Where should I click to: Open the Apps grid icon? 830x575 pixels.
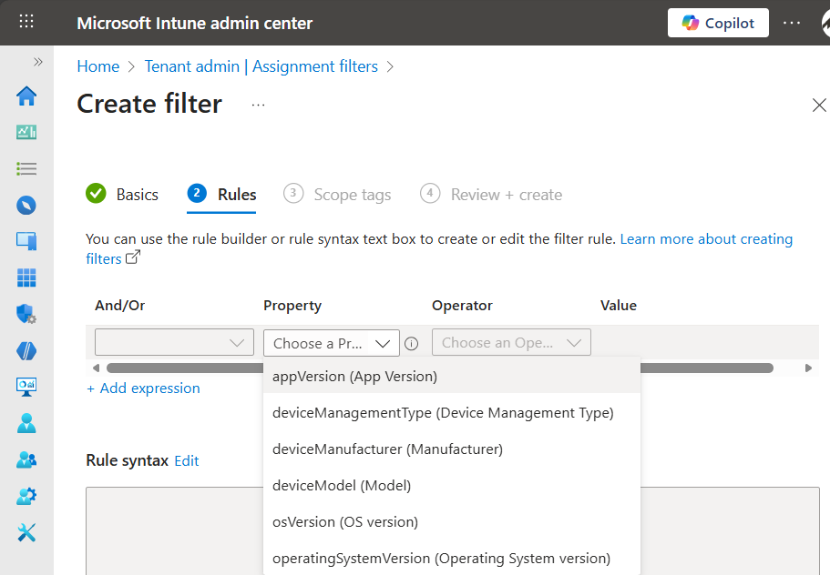[26, 277]
